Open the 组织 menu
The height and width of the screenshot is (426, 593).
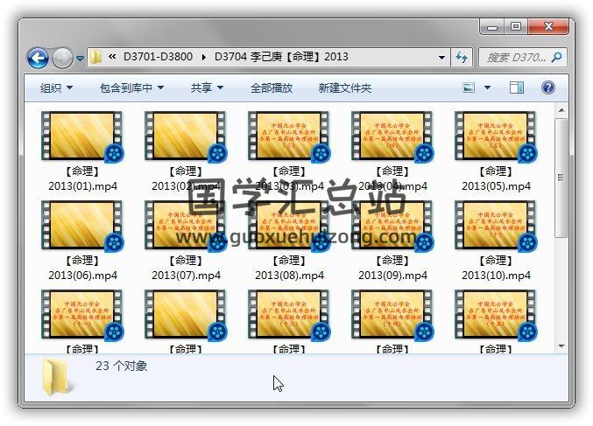click(x=56, y=88)
